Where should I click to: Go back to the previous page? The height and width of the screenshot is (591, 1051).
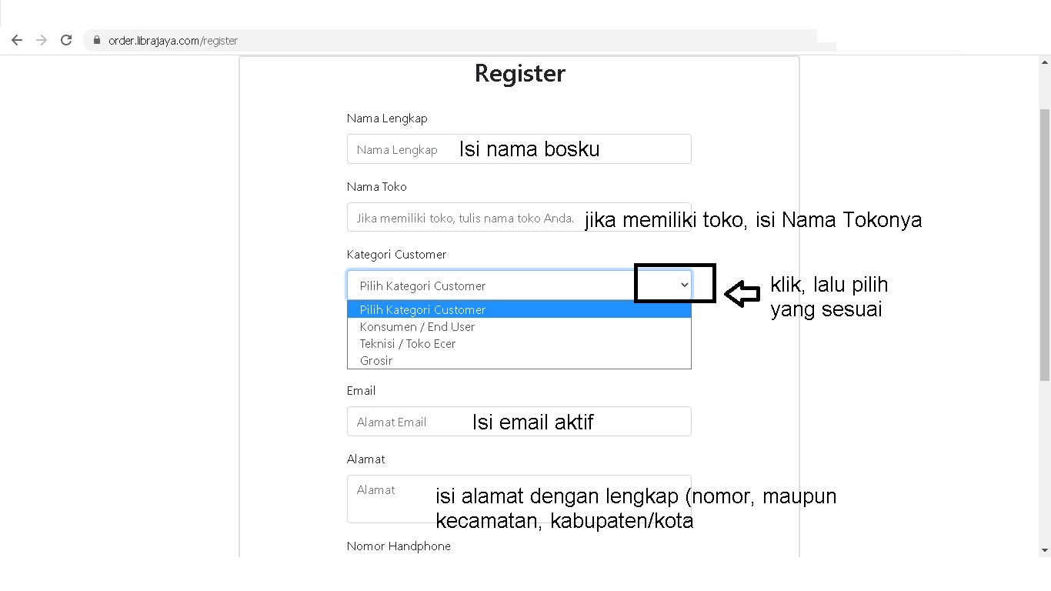pos(17,40)
